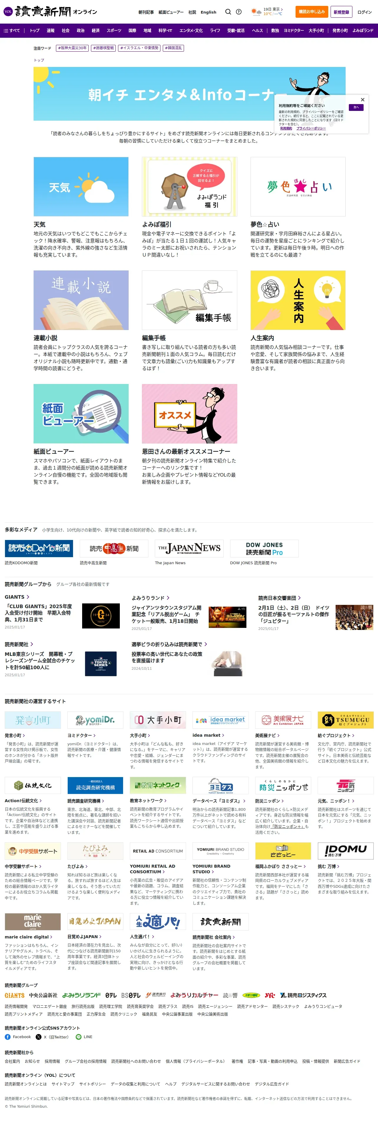The image size is (378, 1144).
Task: Open 選挙ビラの折り込みは読売新聞で chevron link
Action: pyautogui.click(x=169, y=644)
